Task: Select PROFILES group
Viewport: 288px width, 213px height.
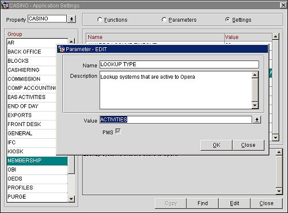Action: tap(37, 188)
